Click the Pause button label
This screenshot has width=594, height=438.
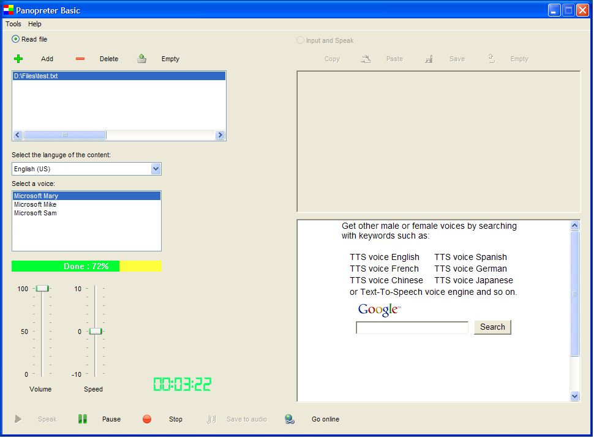click(111, 419)
